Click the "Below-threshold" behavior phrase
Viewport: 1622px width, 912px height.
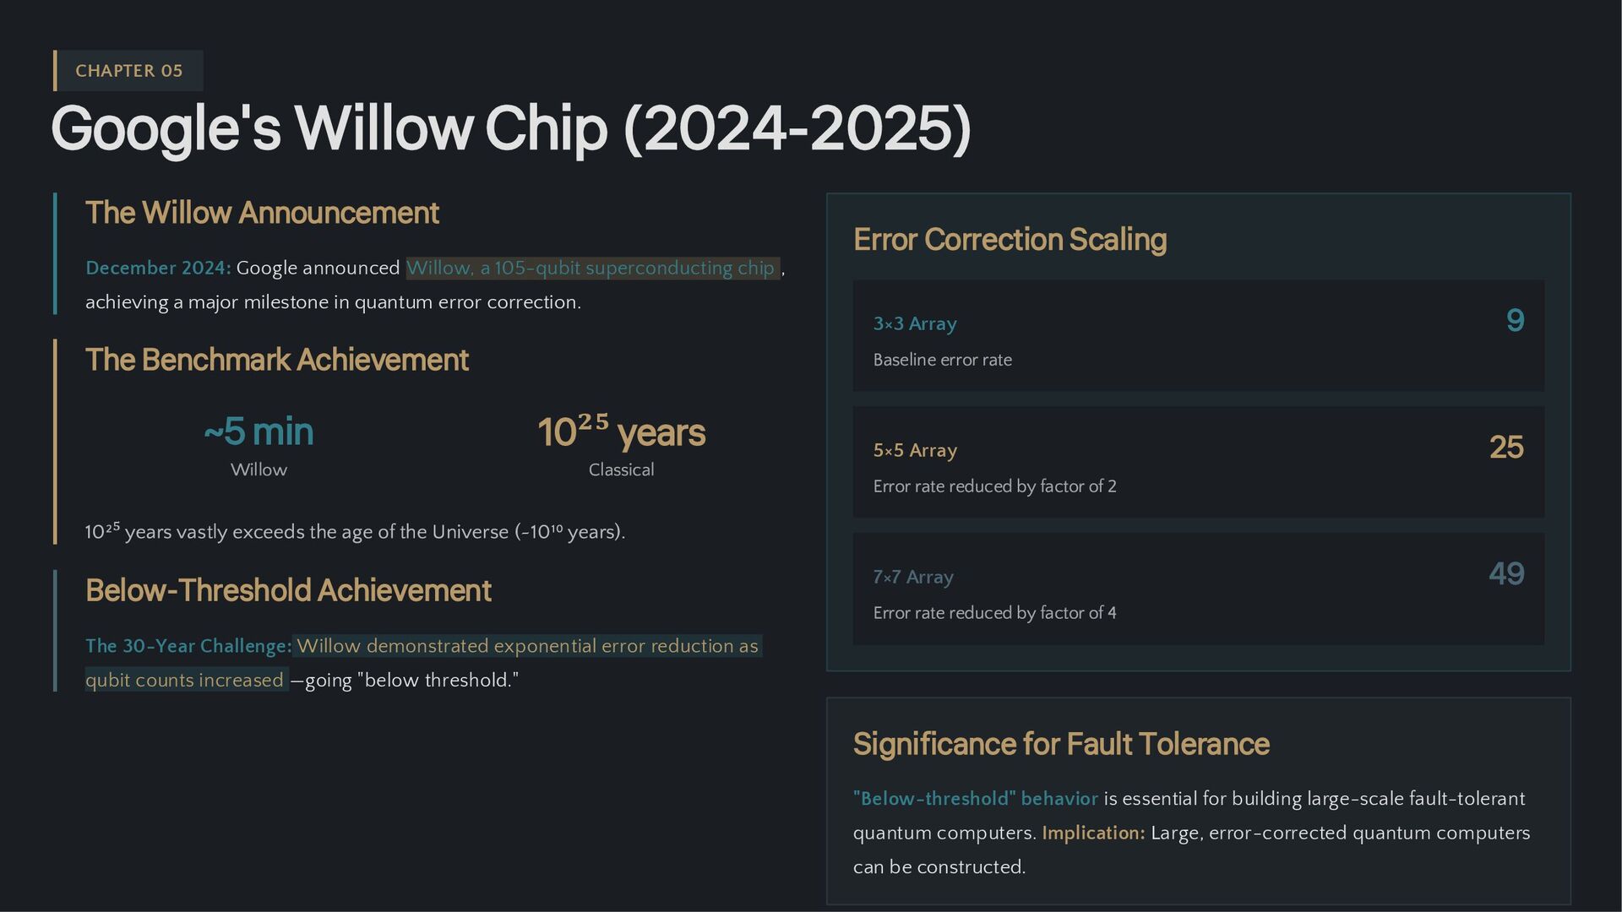pyautogui.click(x=976, y=799)
